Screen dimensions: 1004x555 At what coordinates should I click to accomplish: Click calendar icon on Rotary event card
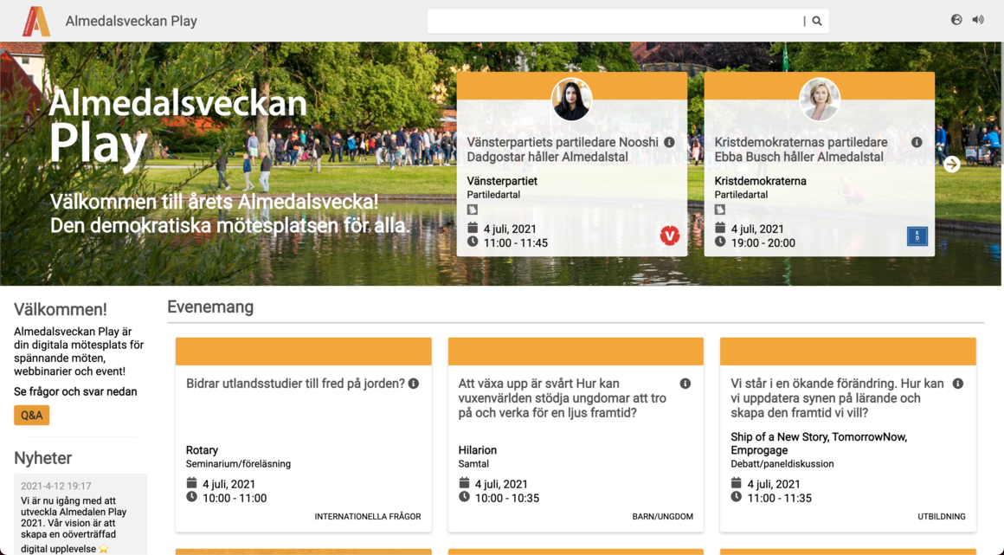click(x=191, y=483)
